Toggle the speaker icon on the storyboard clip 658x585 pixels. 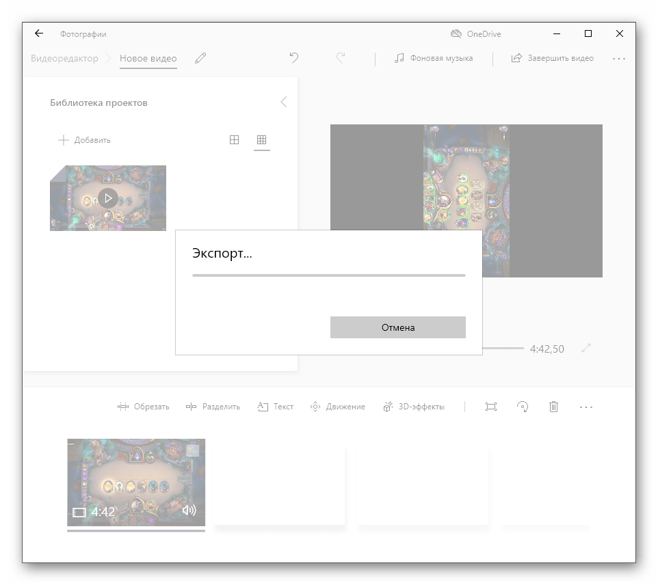pyautogui.click(x=189, y=511)
